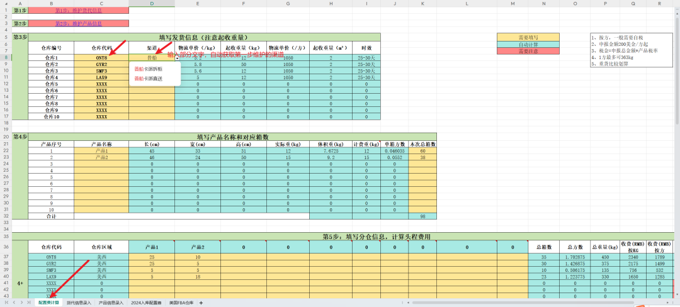680x307 pixels.
Task: Open dropdown arrow on channel cell D8
Action: pyautogui.click(x=178, y=57)
